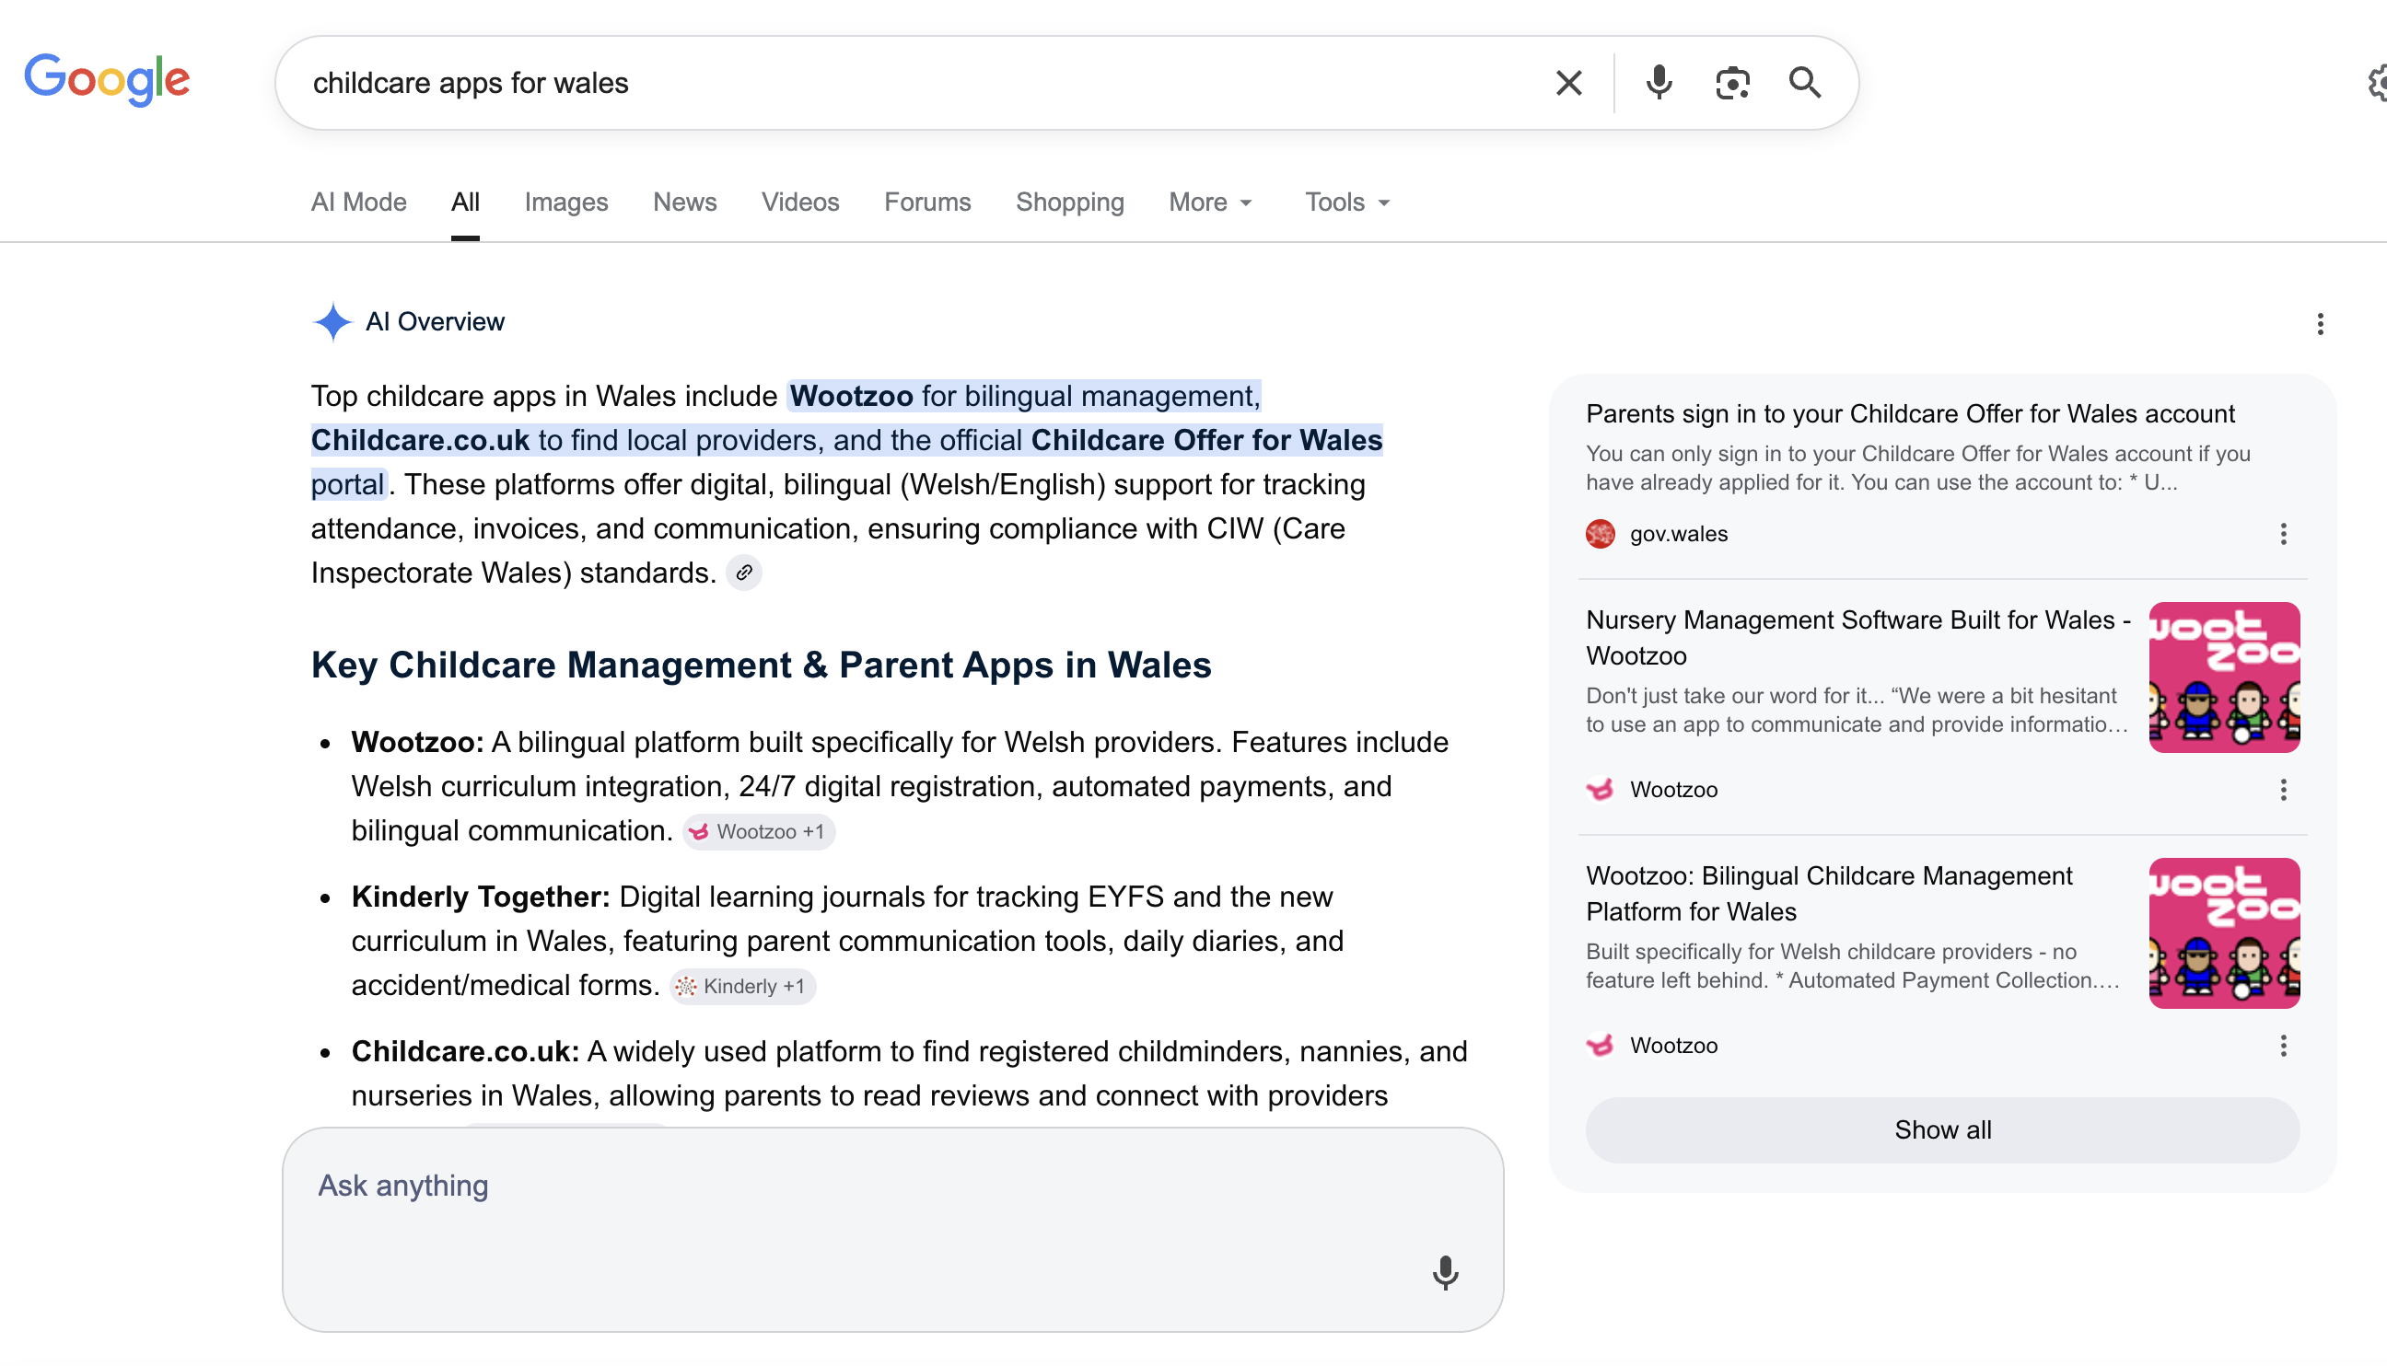Open the Videos tab
This screenshot has width=2387, height=1366.
click(799, 203)
